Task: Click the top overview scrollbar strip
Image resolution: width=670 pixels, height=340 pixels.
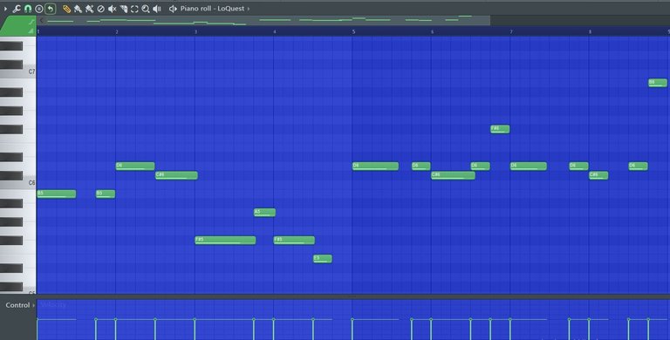Action: click(x=264, y=21)
